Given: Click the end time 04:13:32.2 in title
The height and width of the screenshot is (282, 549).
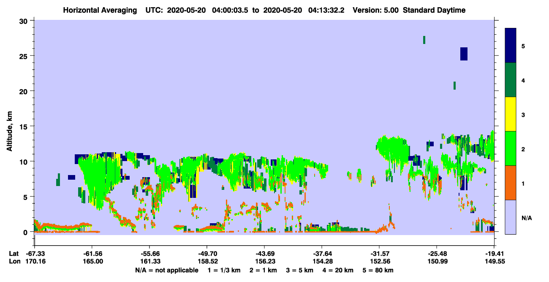Looking at the screenshot, I should point(324,10).
